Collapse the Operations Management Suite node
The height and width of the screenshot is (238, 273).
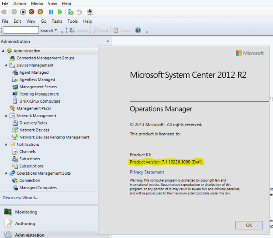[6, 173]
